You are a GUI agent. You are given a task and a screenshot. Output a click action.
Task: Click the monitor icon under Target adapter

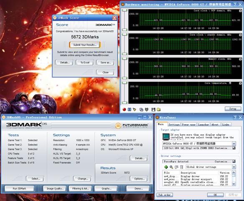tap(166, 137)
